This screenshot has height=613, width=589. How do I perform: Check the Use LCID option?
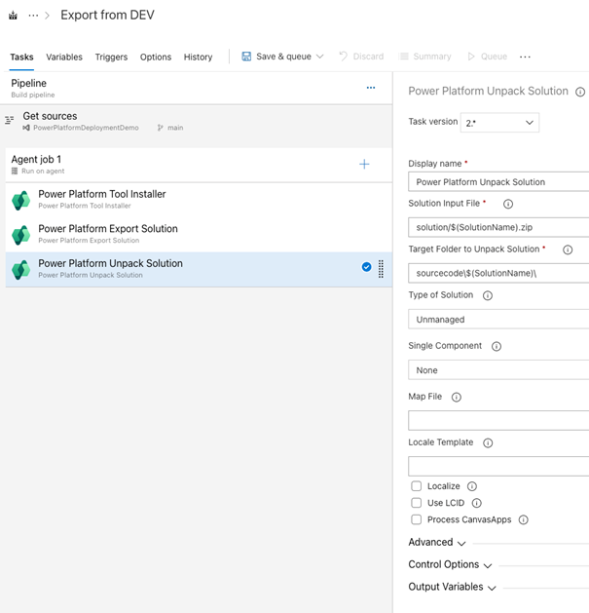coord(417,502)
